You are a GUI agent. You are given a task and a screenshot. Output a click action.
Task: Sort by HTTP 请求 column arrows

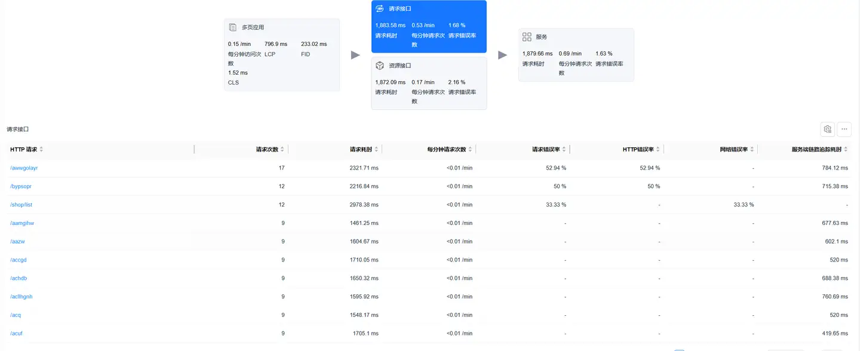coord(41,149)
